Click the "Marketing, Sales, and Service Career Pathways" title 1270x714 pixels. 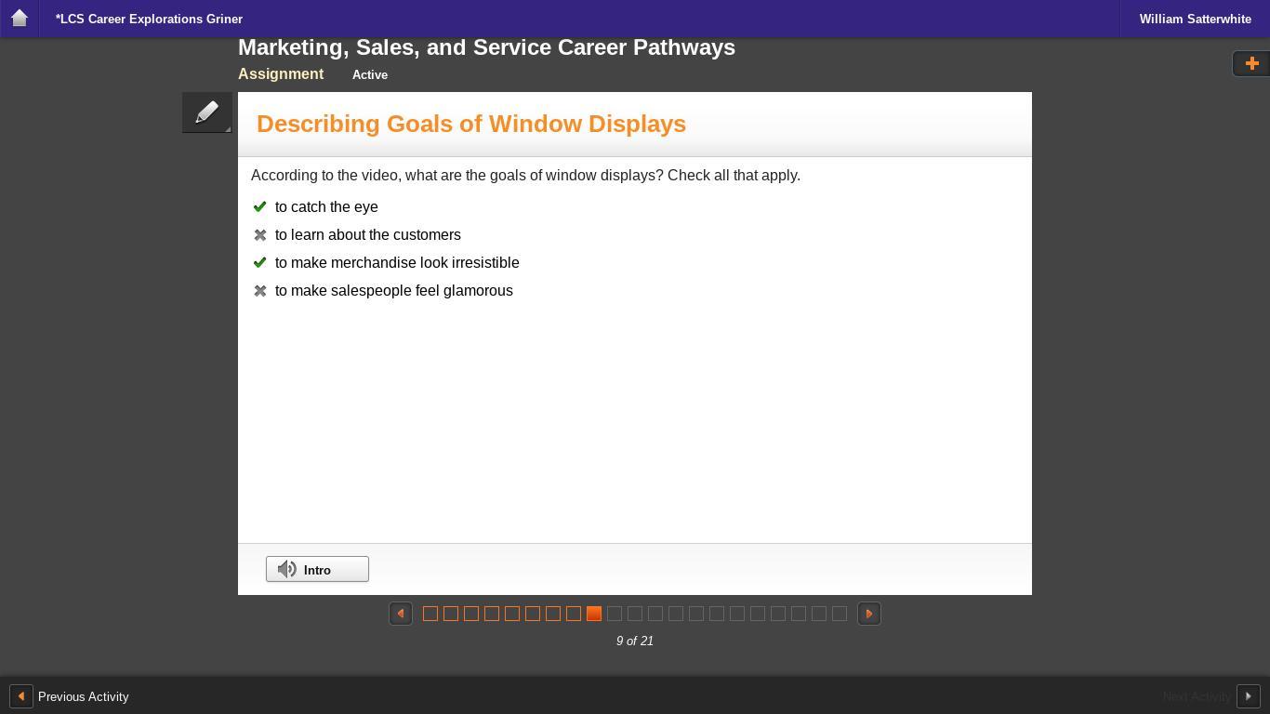coord(486,47)
